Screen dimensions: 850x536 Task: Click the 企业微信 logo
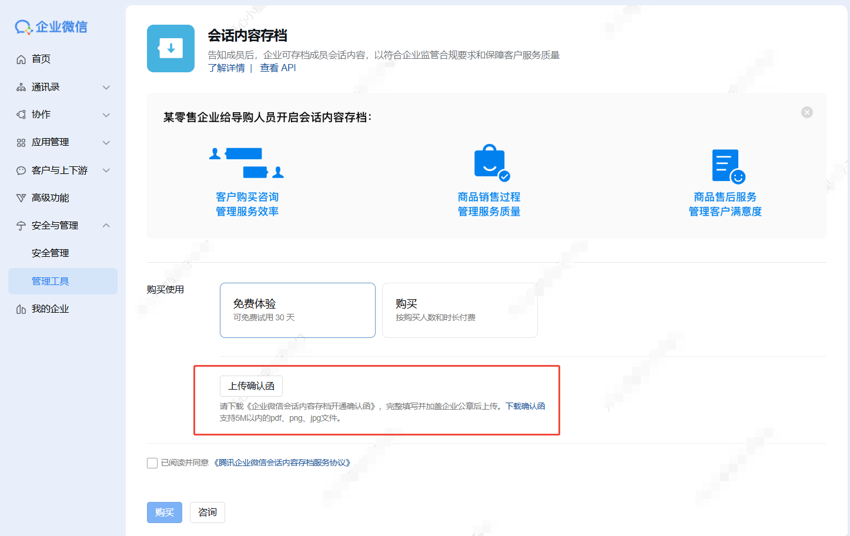[51, 27]
